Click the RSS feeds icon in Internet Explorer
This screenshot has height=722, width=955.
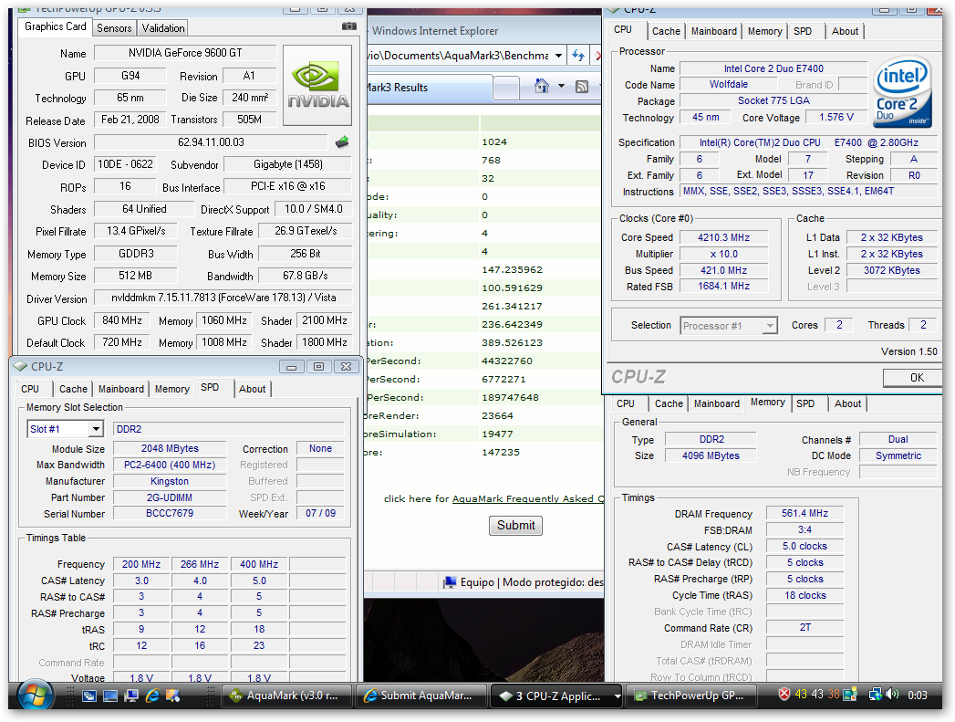click(582, 87)
